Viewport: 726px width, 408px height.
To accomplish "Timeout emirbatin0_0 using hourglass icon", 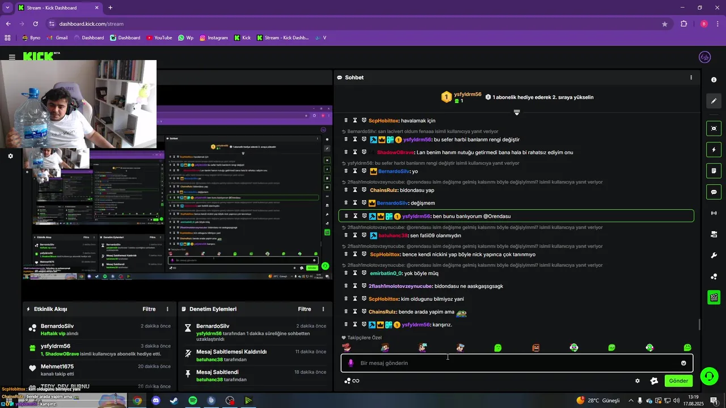I will (x=355, y=274).
